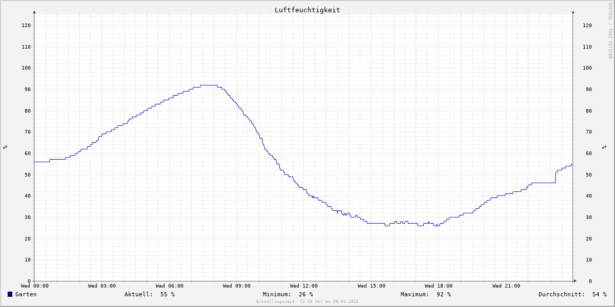
Task: Click the red arrow atop right y-axis
Action: pos(573,12)
